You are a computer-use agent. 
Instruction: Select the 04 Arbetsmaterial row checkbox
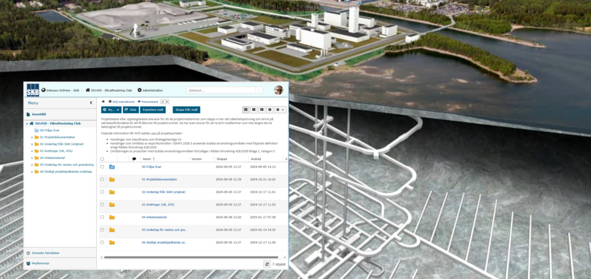pyautogui.click(x=103, y=217)
